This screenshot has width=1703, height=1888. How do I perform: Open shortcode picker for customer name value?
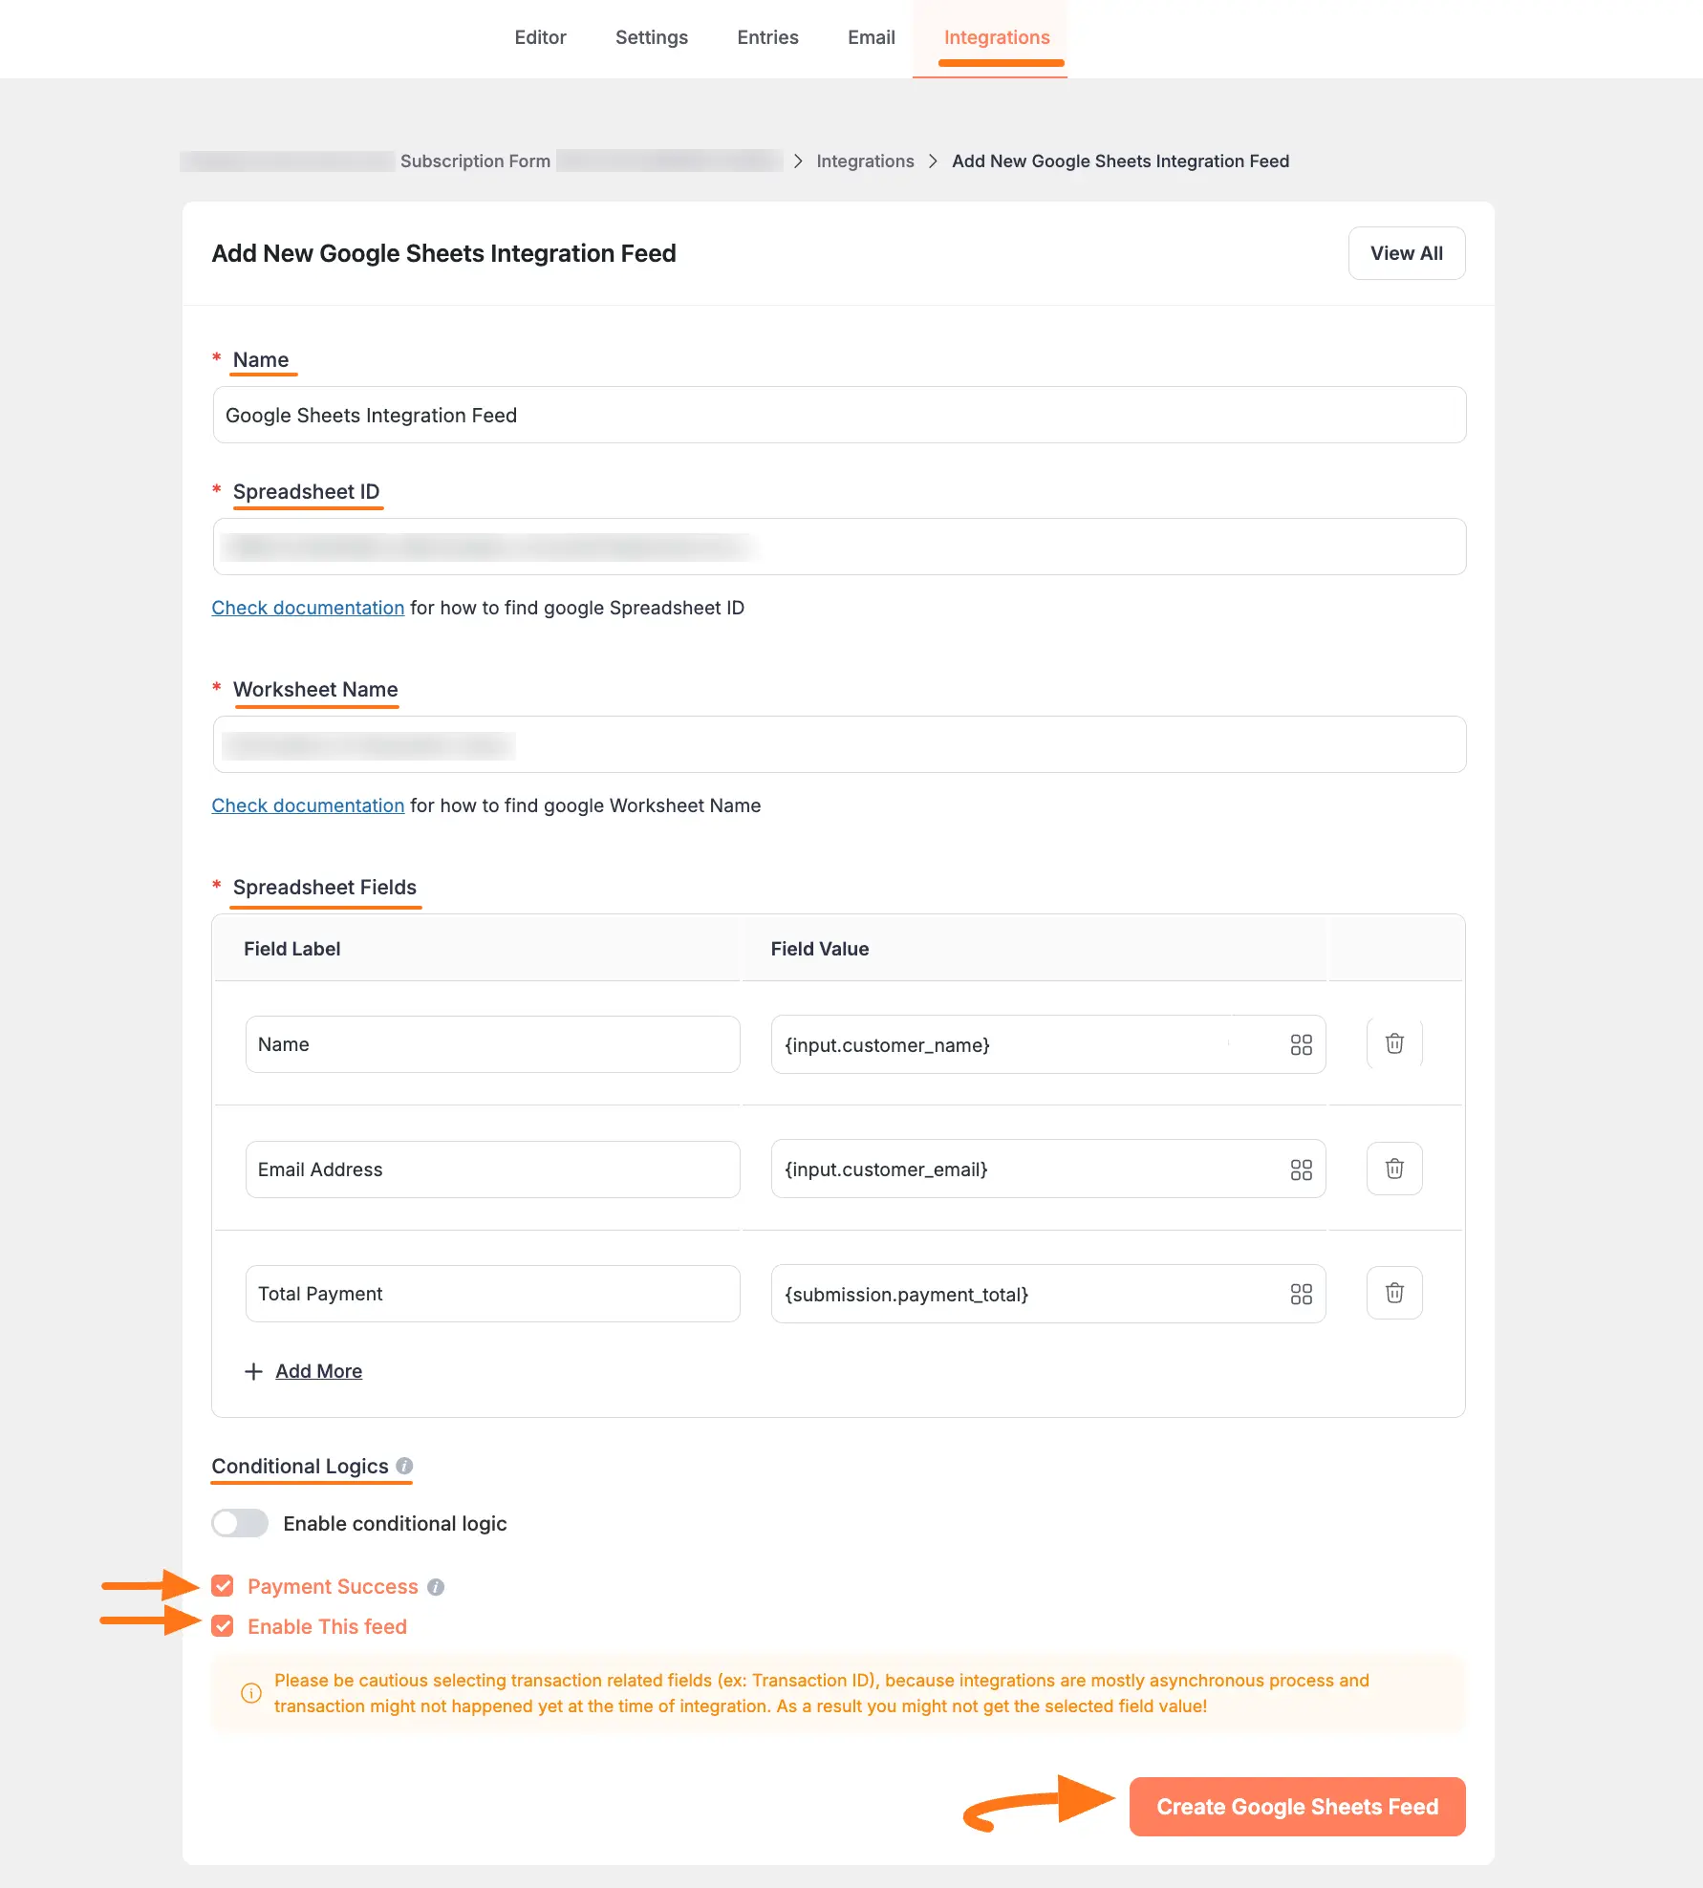tap(1301, 1044)
